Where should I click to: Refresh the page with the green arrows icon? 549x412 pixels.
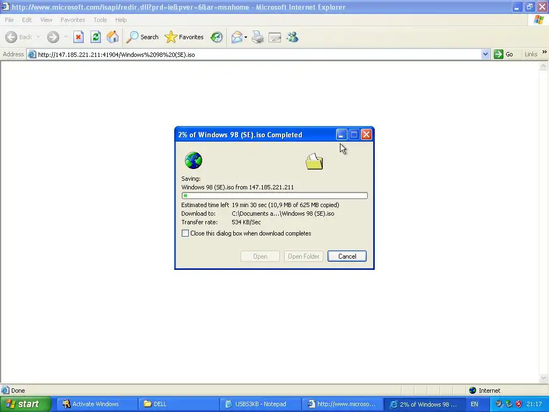(x=95, y=37)
